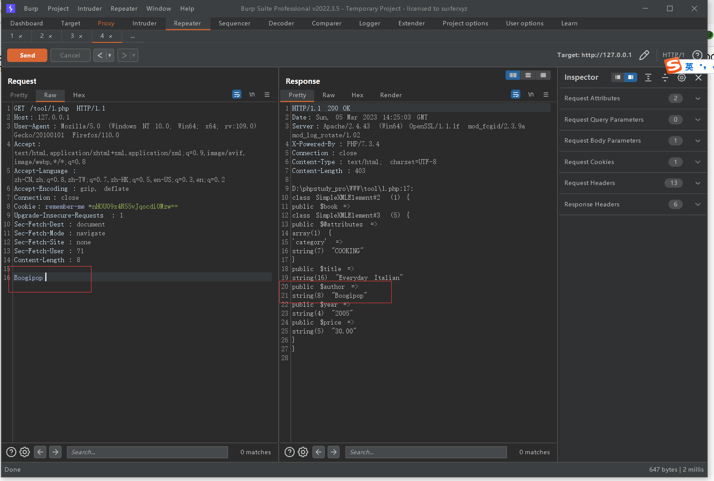Go to previous request in history
This screenshot has height=481, width=714.
pos(100,55)
